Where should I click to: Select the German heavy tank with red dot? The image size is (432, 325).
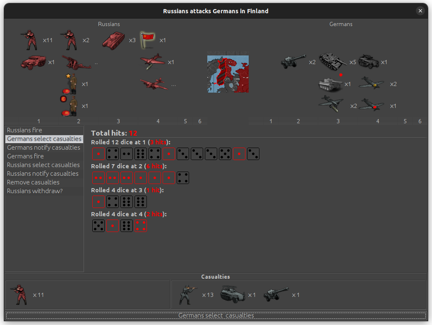(x=331, y=84)
